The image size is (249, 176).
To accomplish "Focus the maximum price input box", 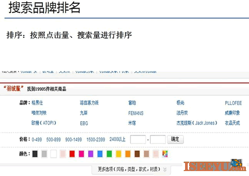I will point(158,139).
